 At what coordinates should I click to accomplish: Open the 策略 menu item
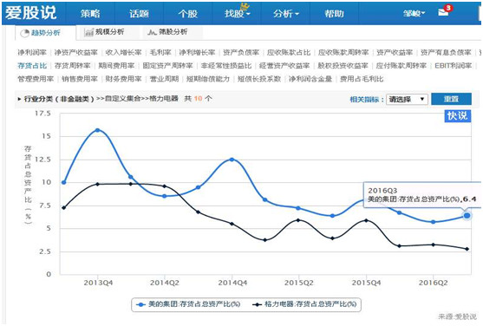click(90, 13)
